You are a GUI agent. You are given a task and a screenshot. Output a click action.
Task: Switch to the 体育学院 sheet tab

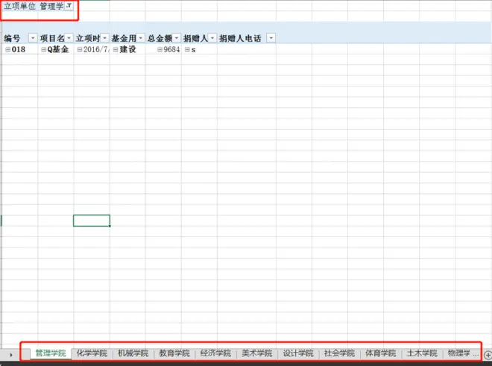(x=381, y=353)
